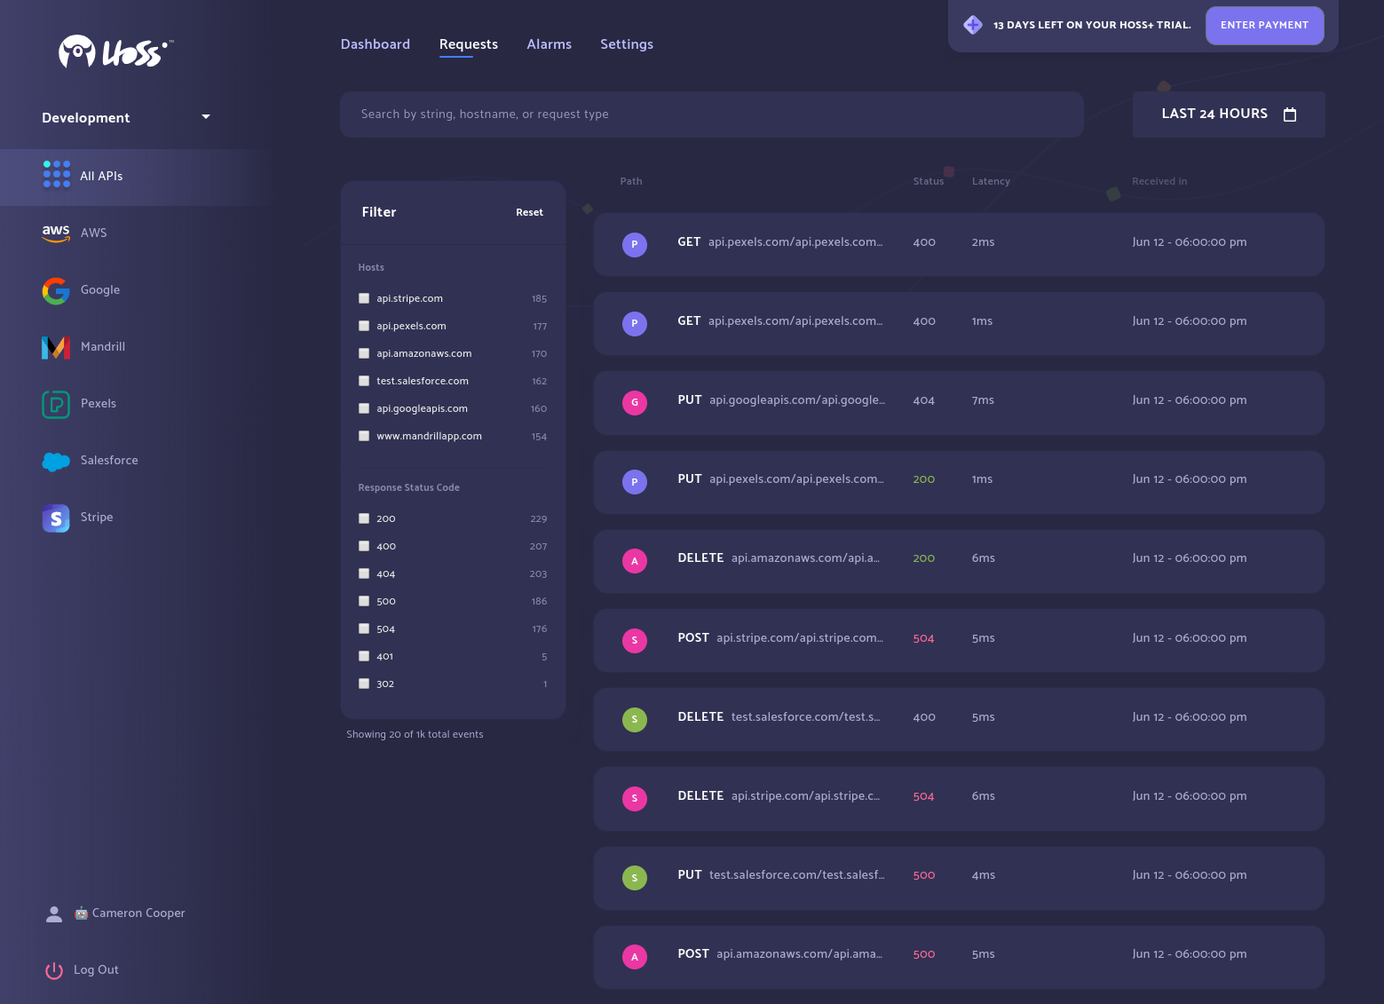
Task: Click the avatar on PUT test.salesforce.com row
Action: 635,878
